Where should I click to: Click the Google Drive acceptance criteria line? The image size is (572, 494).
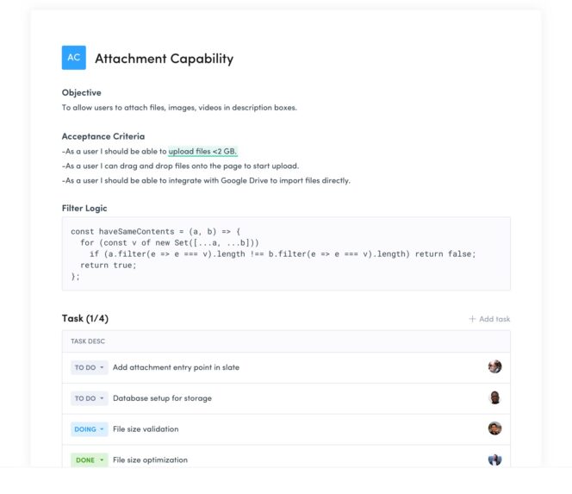207,180
